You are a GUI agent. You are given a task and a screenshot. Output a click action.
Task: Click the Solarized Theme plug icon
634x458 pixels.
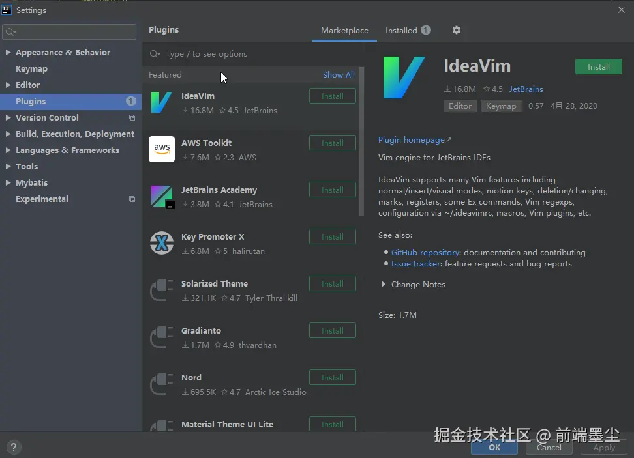tap(162, 290)
